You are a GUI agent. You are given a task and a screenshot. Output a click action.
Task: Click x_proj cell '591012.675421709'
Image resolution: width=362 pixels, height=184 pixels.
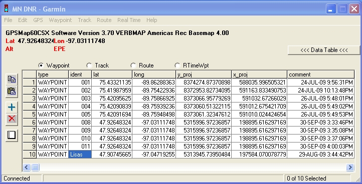[259, 106]
